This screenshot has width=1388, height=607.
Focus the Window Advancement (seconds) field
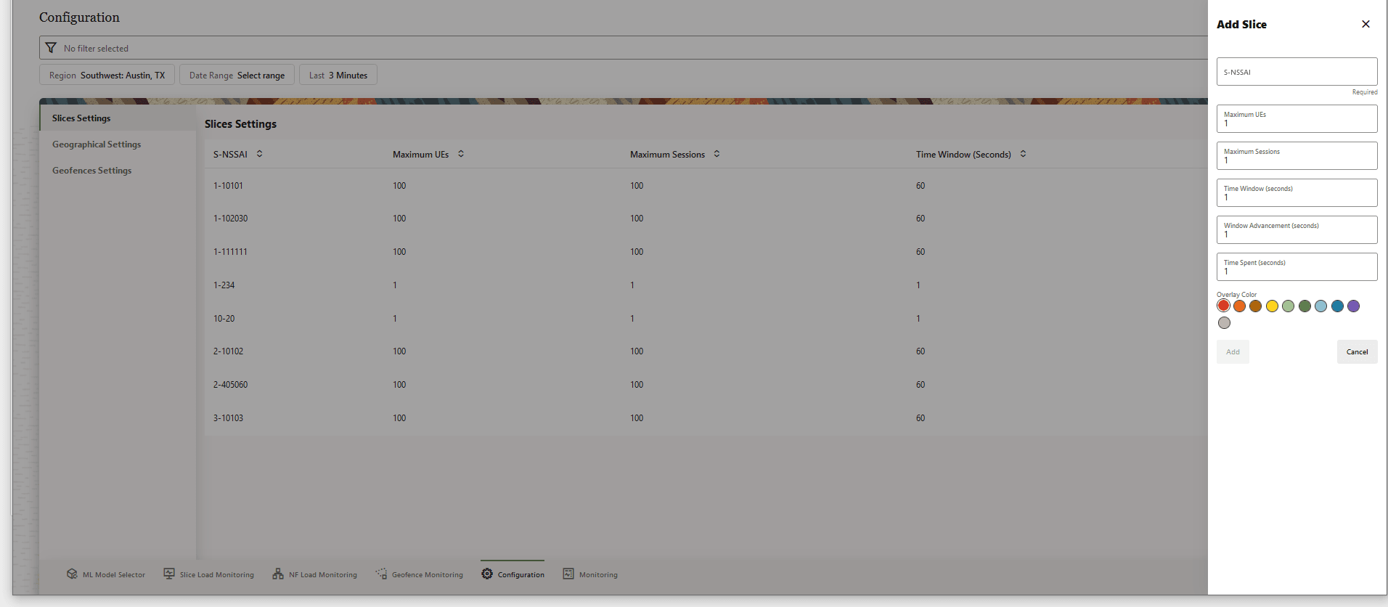(x=1297, y=229)
